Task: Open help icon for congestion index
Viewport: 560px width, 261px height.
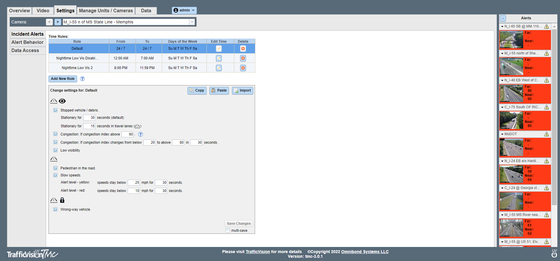Action: click(141, 134)
